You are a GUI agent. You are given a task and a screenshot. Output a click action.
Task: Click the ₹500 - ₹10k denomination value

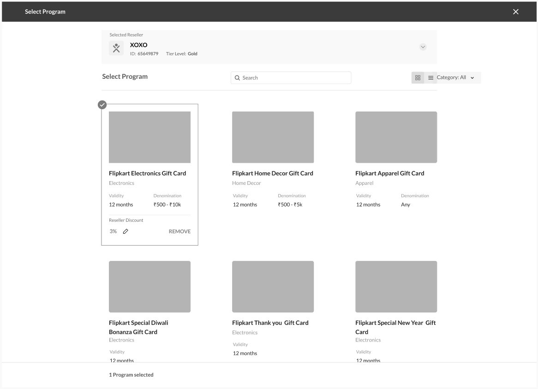[x=167, y=205]
